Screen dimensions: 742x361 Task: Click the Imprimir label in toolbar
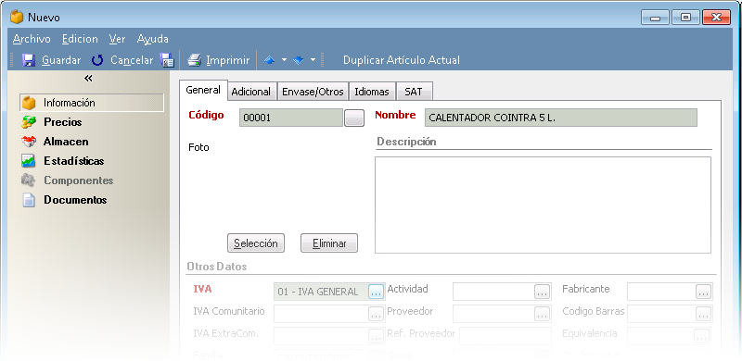[227, 60]
